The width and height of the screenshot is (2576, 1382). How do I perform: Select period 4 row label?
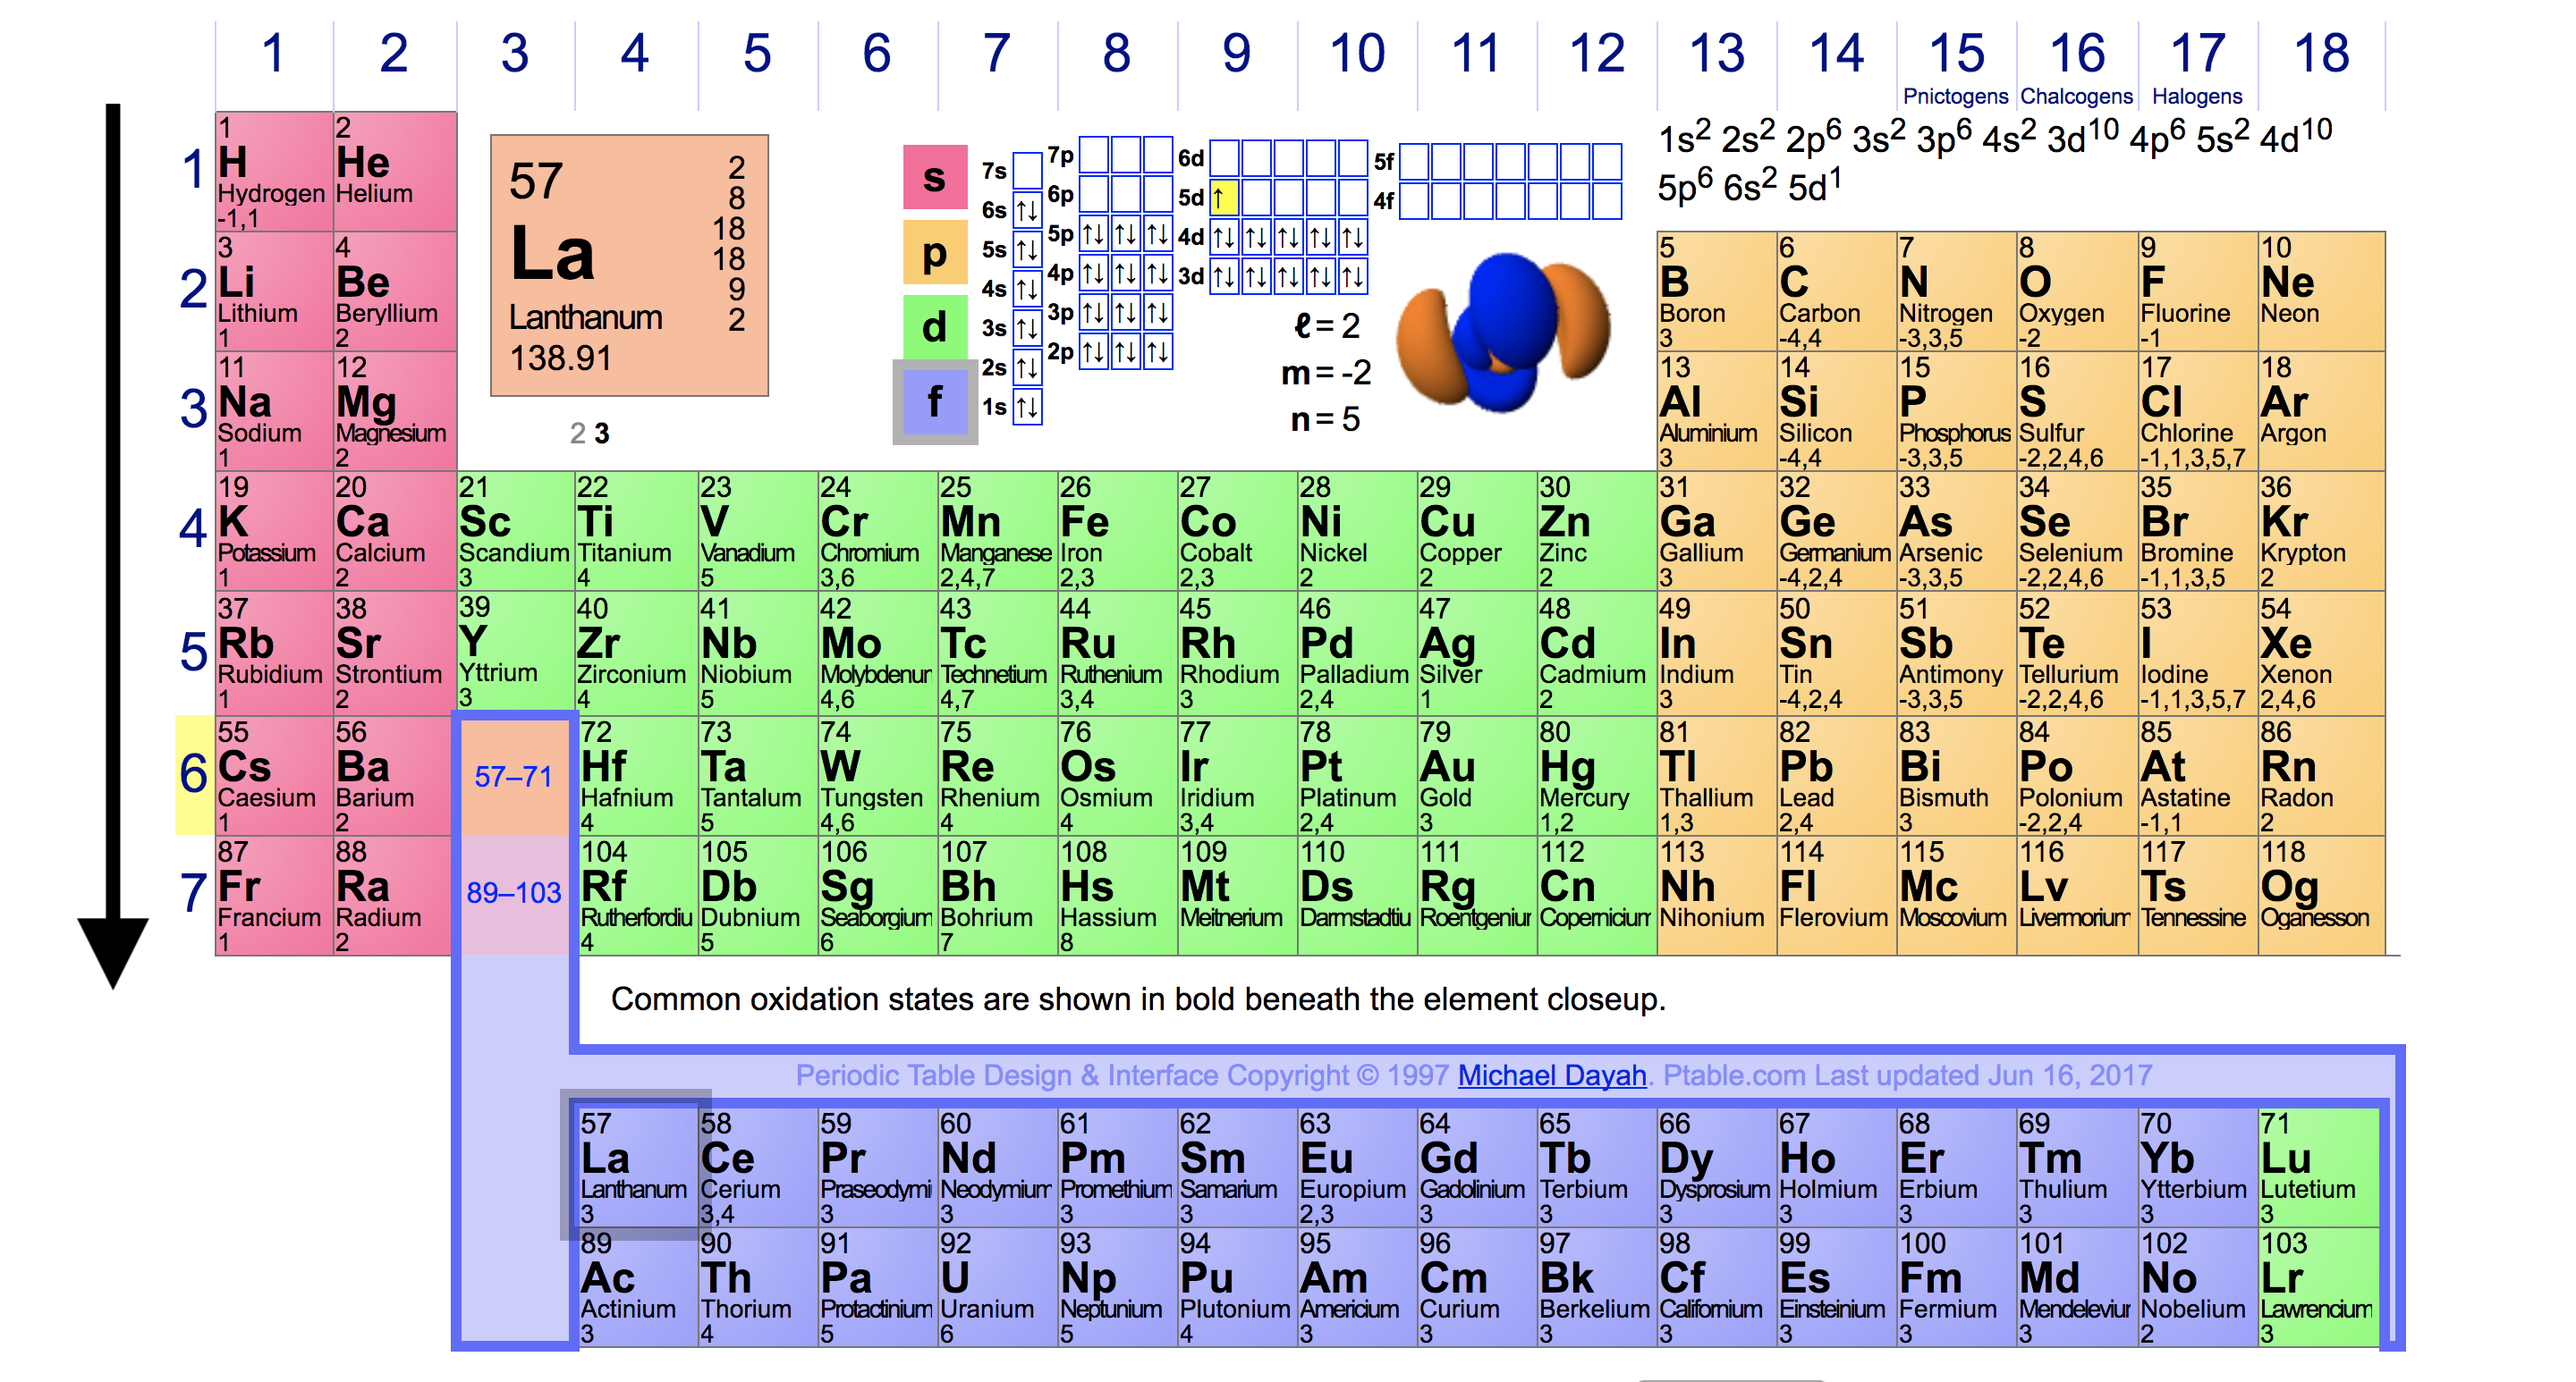click(193, 528)
